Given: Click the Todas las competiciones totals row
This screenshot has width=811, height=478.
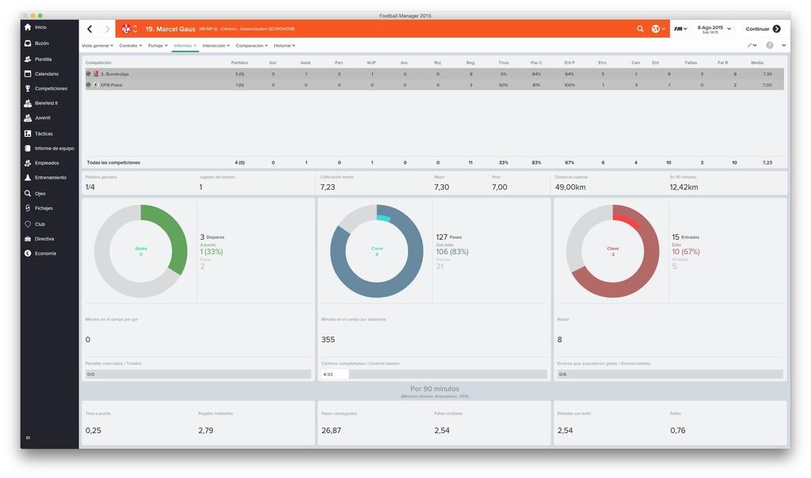Looking at the screenshot, I should 435,162.
